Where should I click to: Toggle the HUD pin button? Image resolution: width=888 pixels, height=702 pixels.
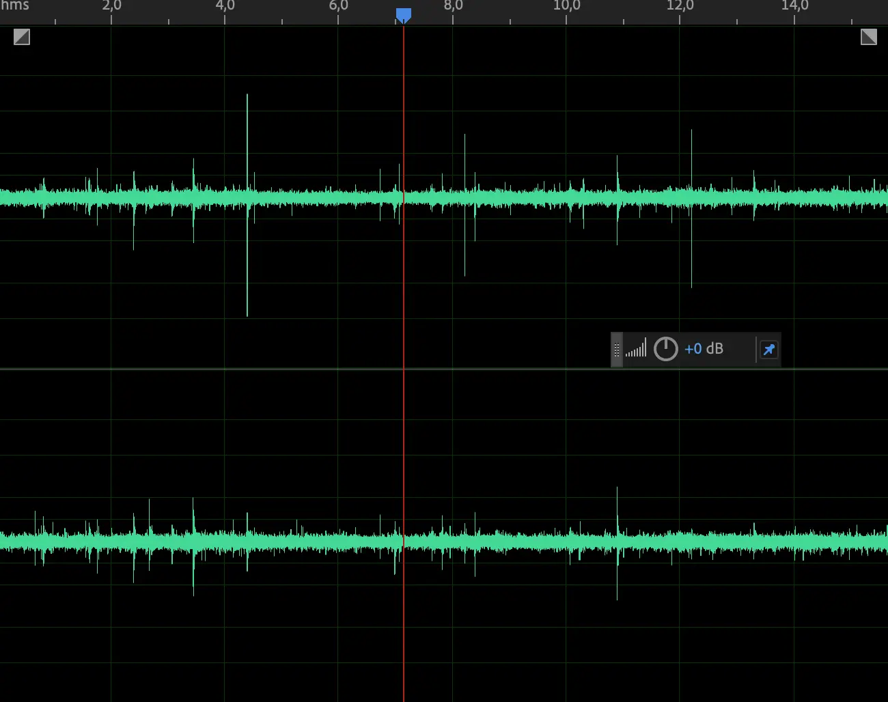pos(768,350)
